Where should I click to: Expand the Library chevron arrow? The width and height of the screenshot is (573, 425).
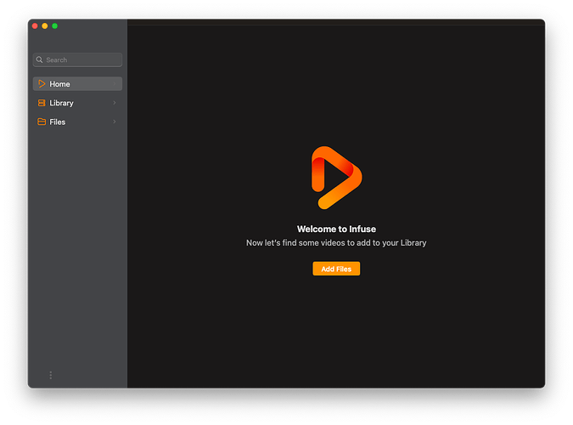[x=115, y=103]
